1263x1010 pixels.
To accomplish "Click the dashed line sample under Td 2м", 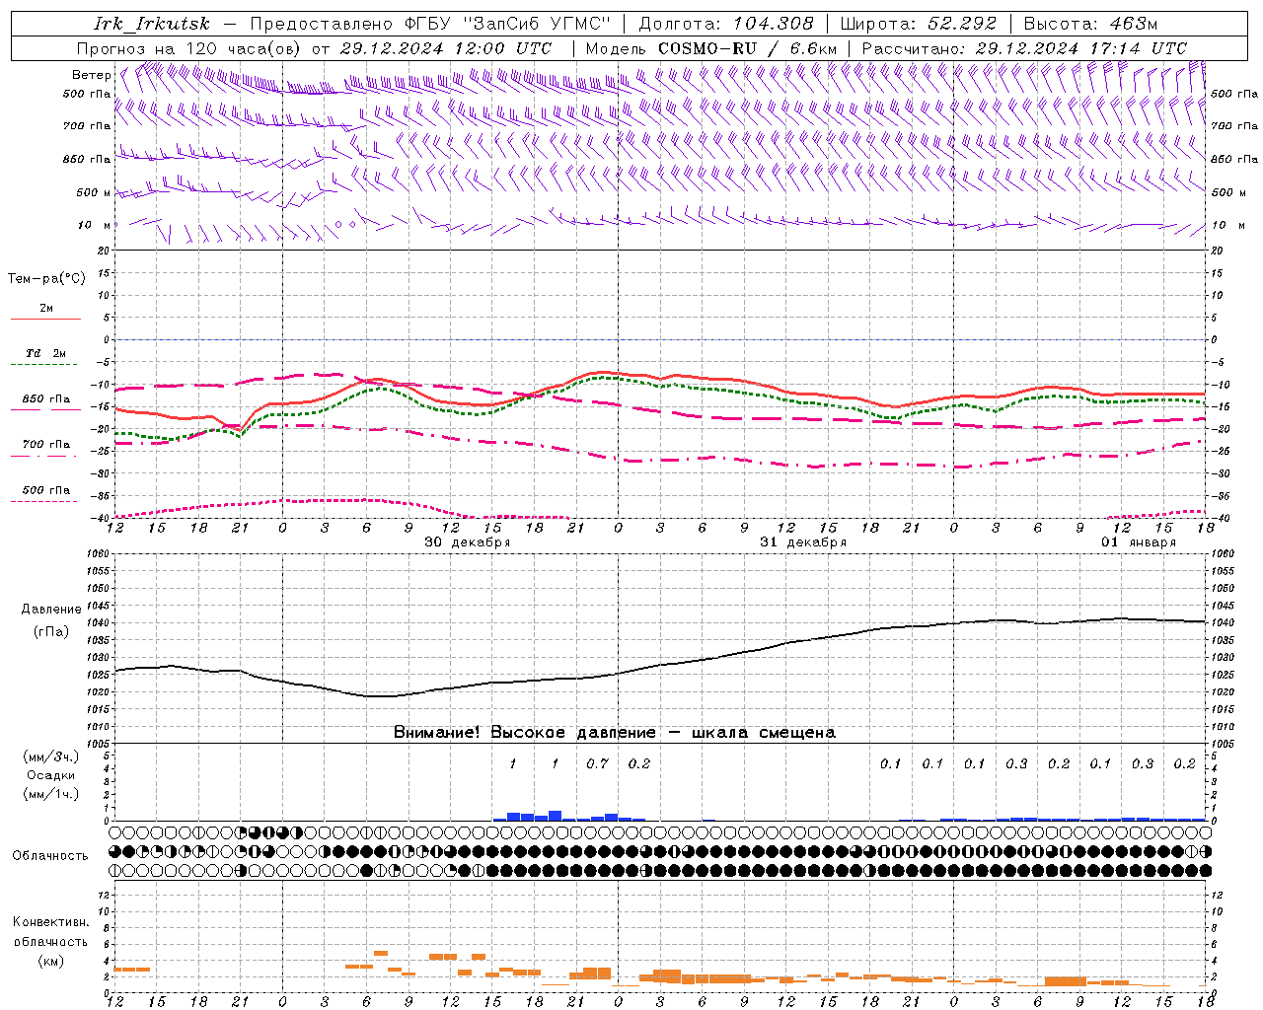I will click(x=45, y=365).
